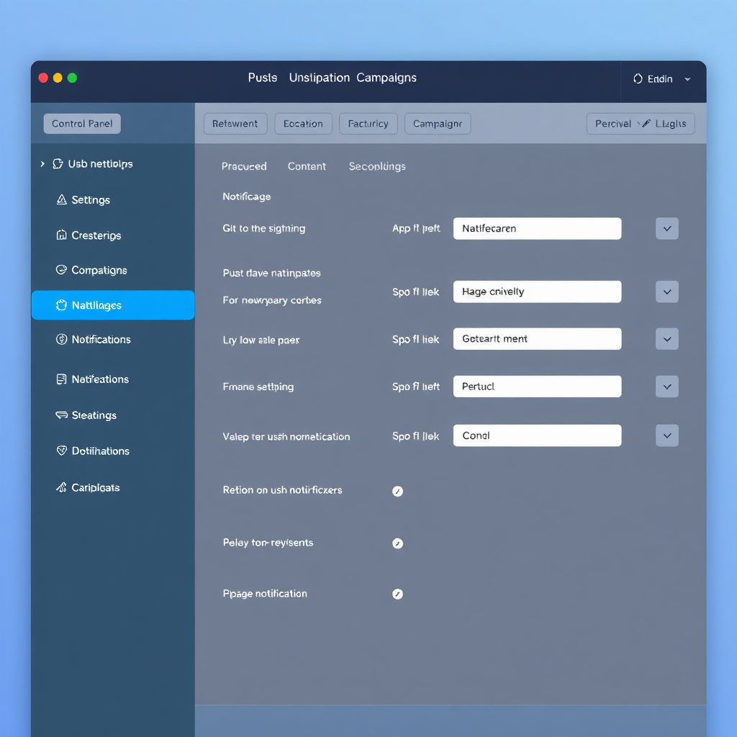
Task: Click the building icon beside Cresterips
Action: pos(61,235)
